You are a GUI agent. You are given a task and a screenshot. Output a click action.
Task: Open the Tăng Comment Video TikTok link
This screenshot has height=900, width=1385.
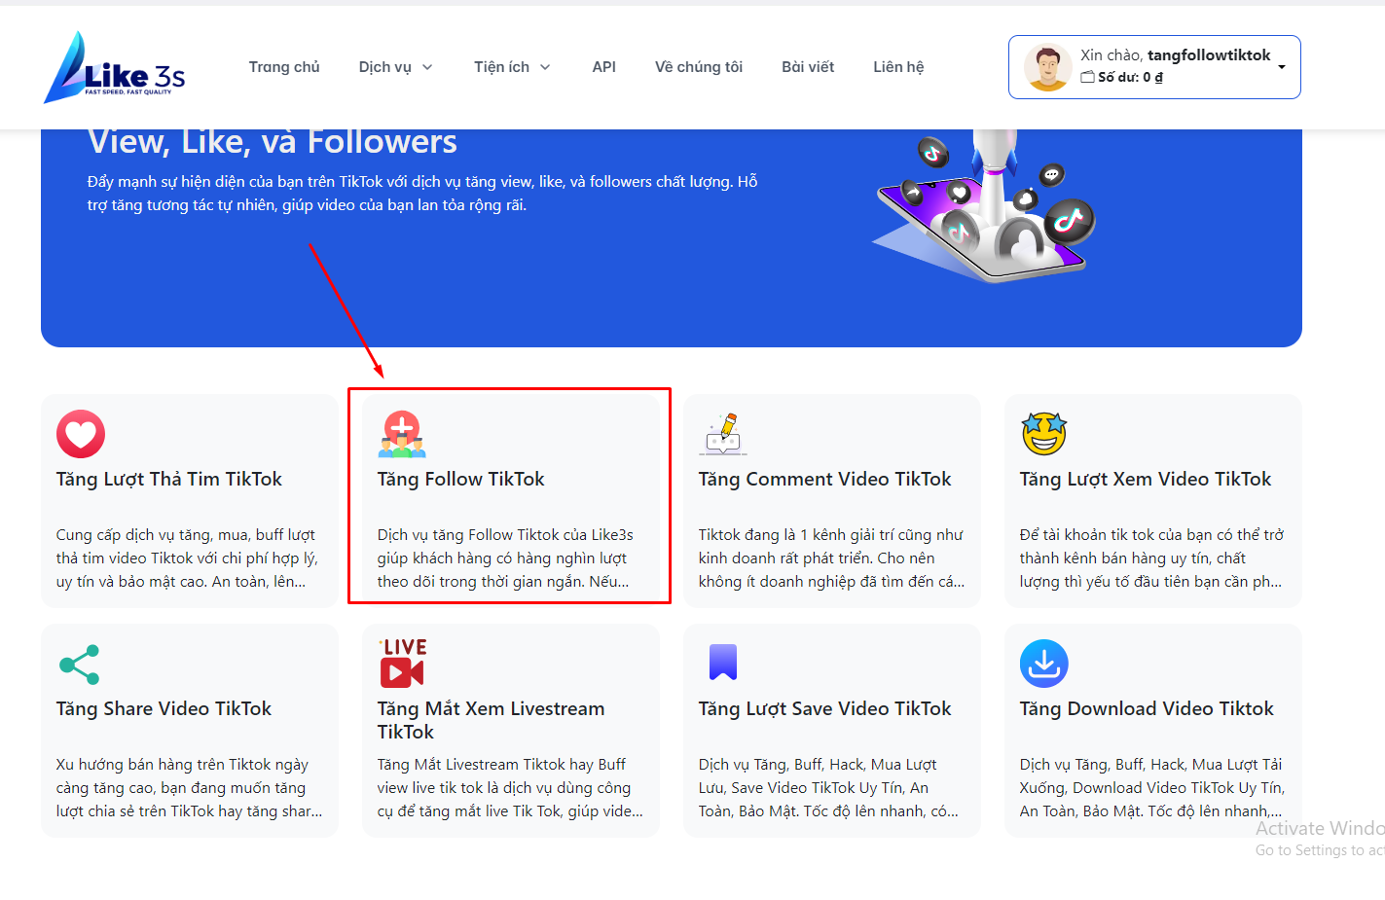coord(825,479)
